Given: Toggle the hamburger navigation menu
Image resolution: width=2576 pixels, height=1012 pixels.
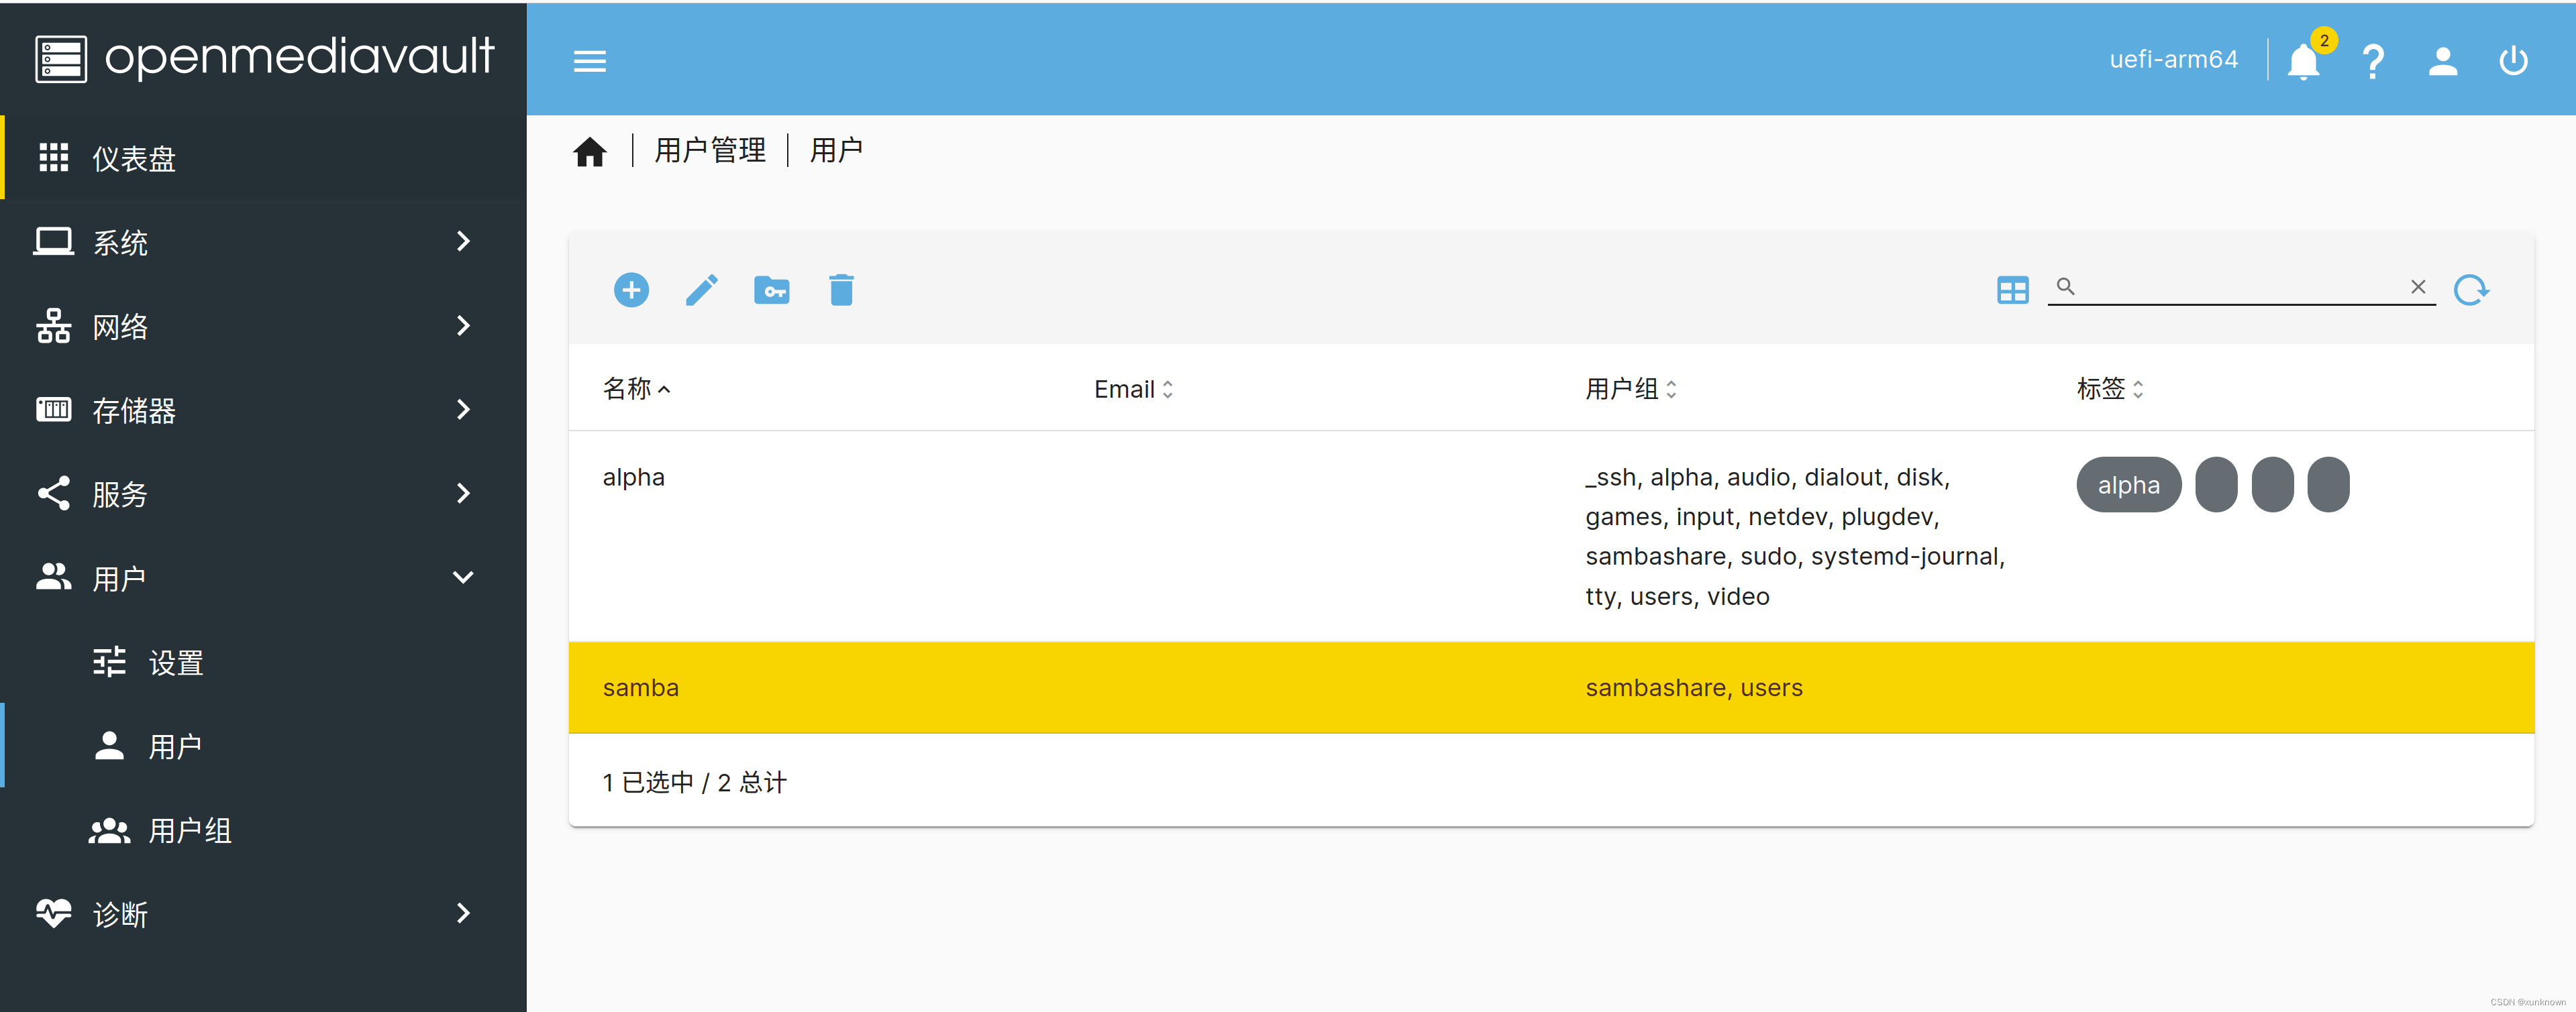Looking at the screenshot, I should click(x=590, y=61).
